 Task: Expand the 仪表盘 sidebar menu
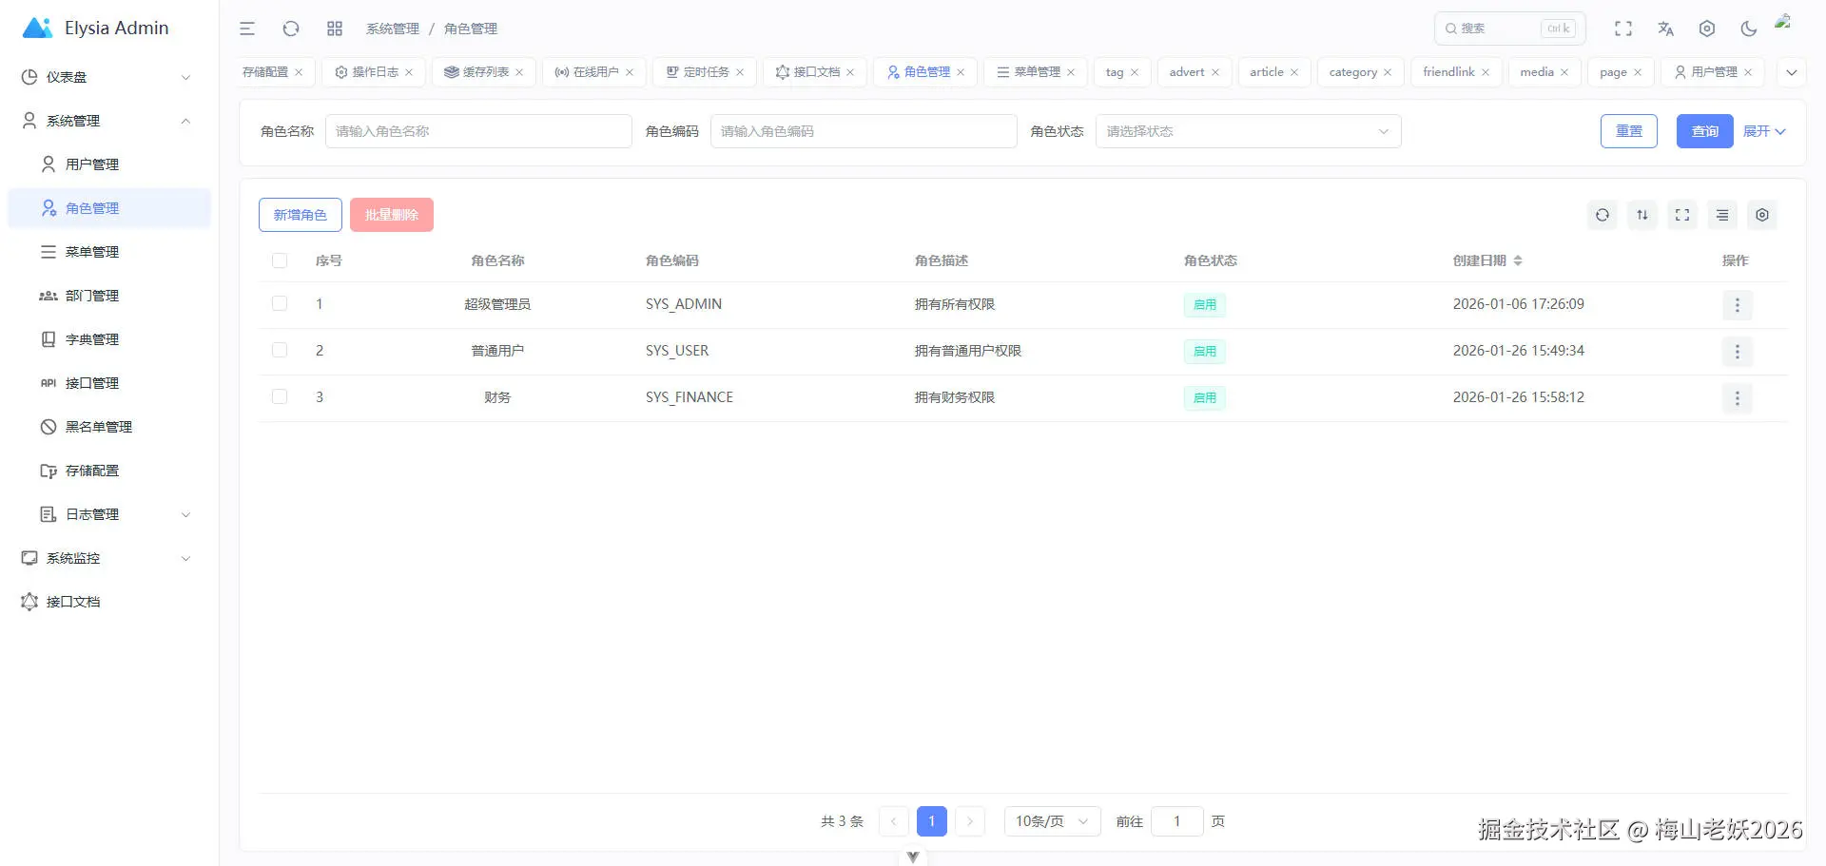click(x=109, y=77)
